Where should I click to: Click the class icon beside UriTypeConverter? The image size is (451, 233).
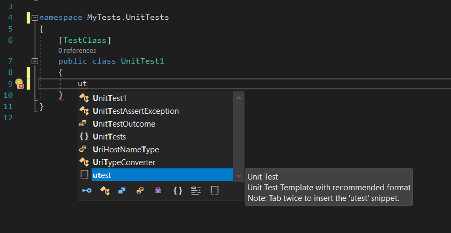(84, 162)
